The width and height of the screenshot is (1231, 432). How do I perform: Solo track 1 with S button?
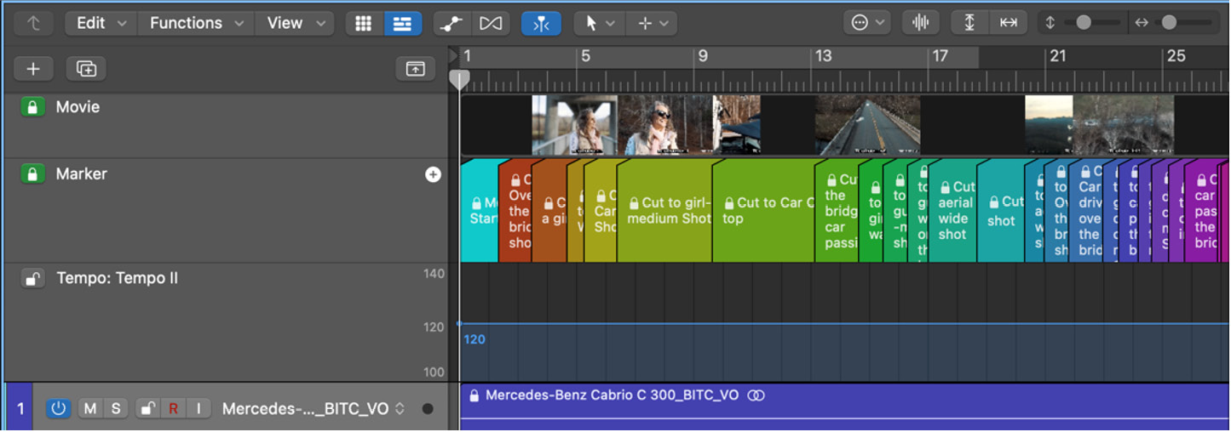(115, 409)
